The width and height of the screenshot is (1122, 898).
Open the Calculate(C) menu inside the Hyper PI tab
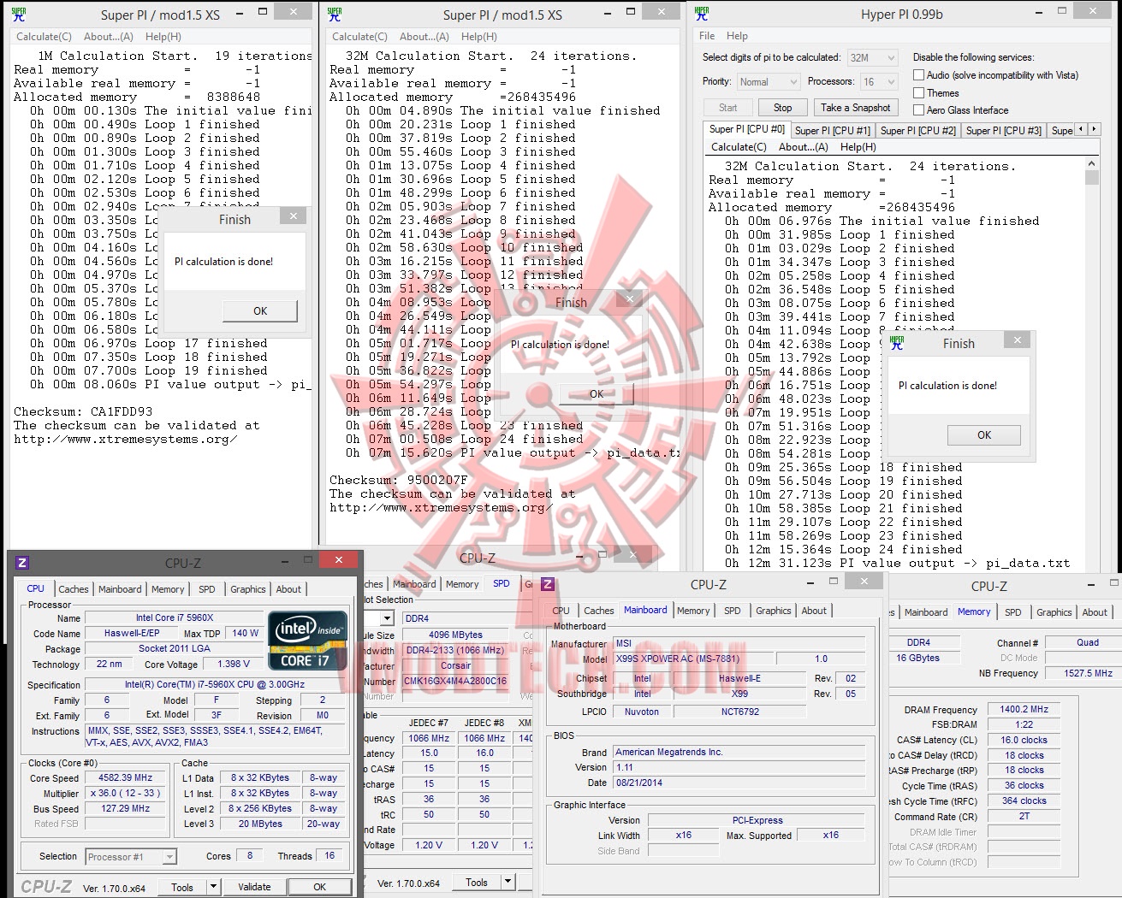(x=739, y=147)
